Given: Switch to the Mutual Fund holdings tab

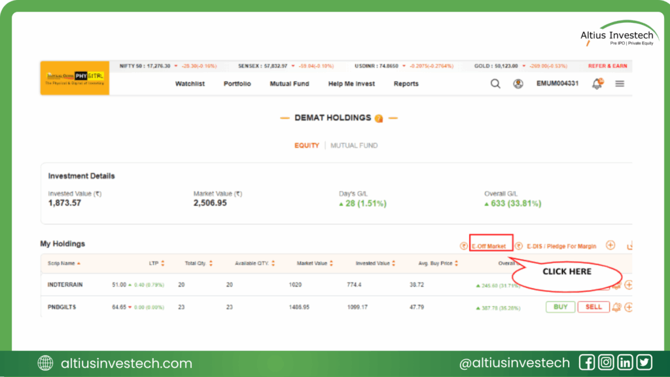Looking at the screenshot, I should point(354,145).
